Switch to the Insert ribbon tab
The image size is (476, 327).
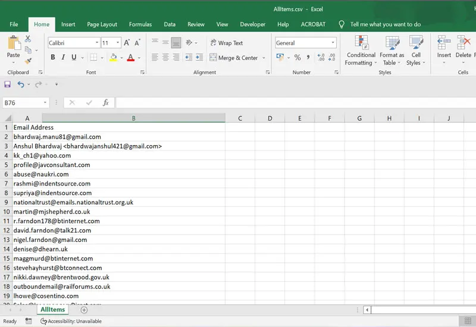[x=68, y=24]
